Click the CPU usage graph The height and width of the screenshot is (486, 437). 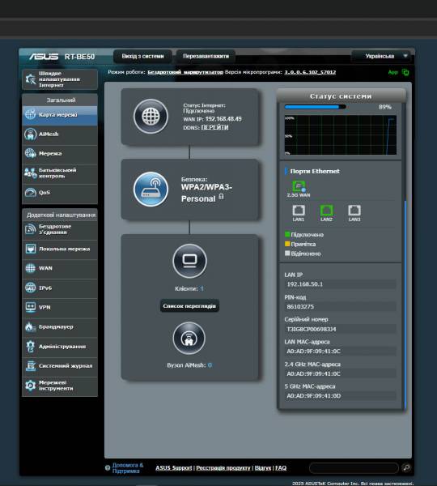[x=341, y=134]
